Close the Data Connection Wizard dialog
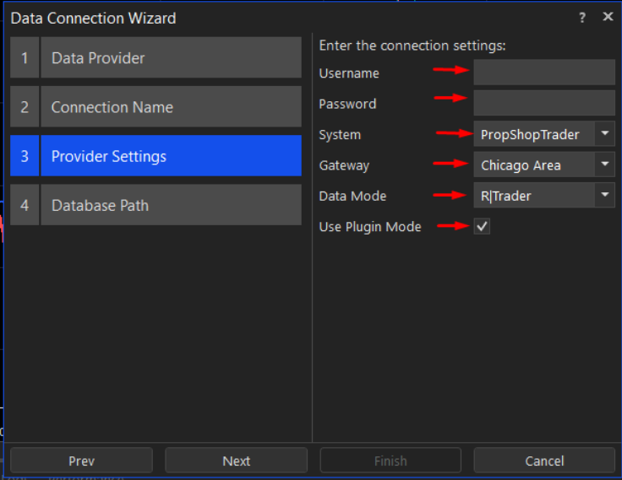Screen dimensions: 622x480 (x=608, y=17)
